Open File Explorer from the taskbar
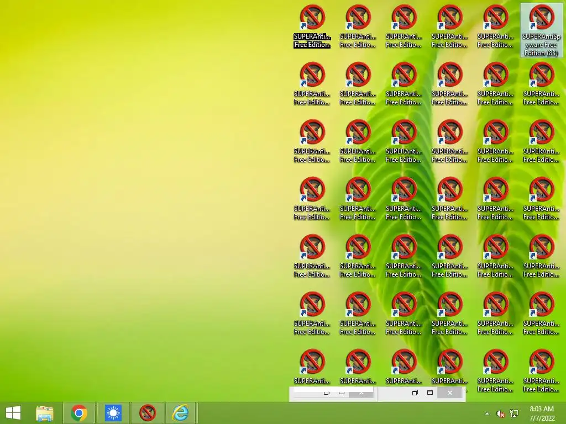 click(x=45, y=413)
